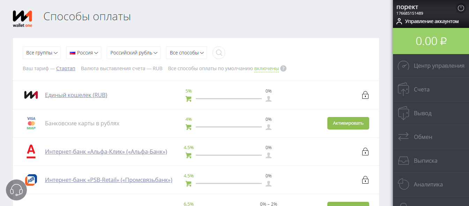Click the cart icon in Единый кошелек row
Screen dimensions: 469x206
tap(188, 99)
